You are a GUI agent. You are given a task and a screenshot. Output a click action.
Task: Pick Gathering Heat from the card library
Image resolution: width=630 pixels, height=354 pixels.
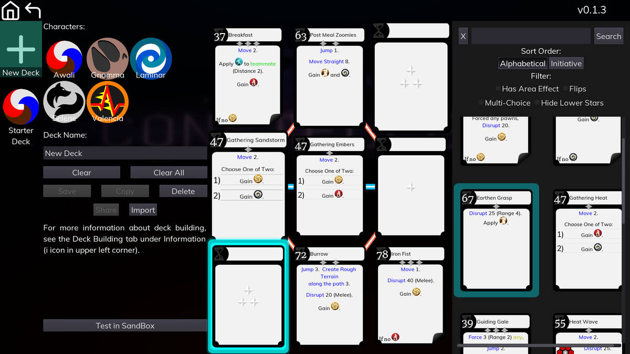pos(588,240)
